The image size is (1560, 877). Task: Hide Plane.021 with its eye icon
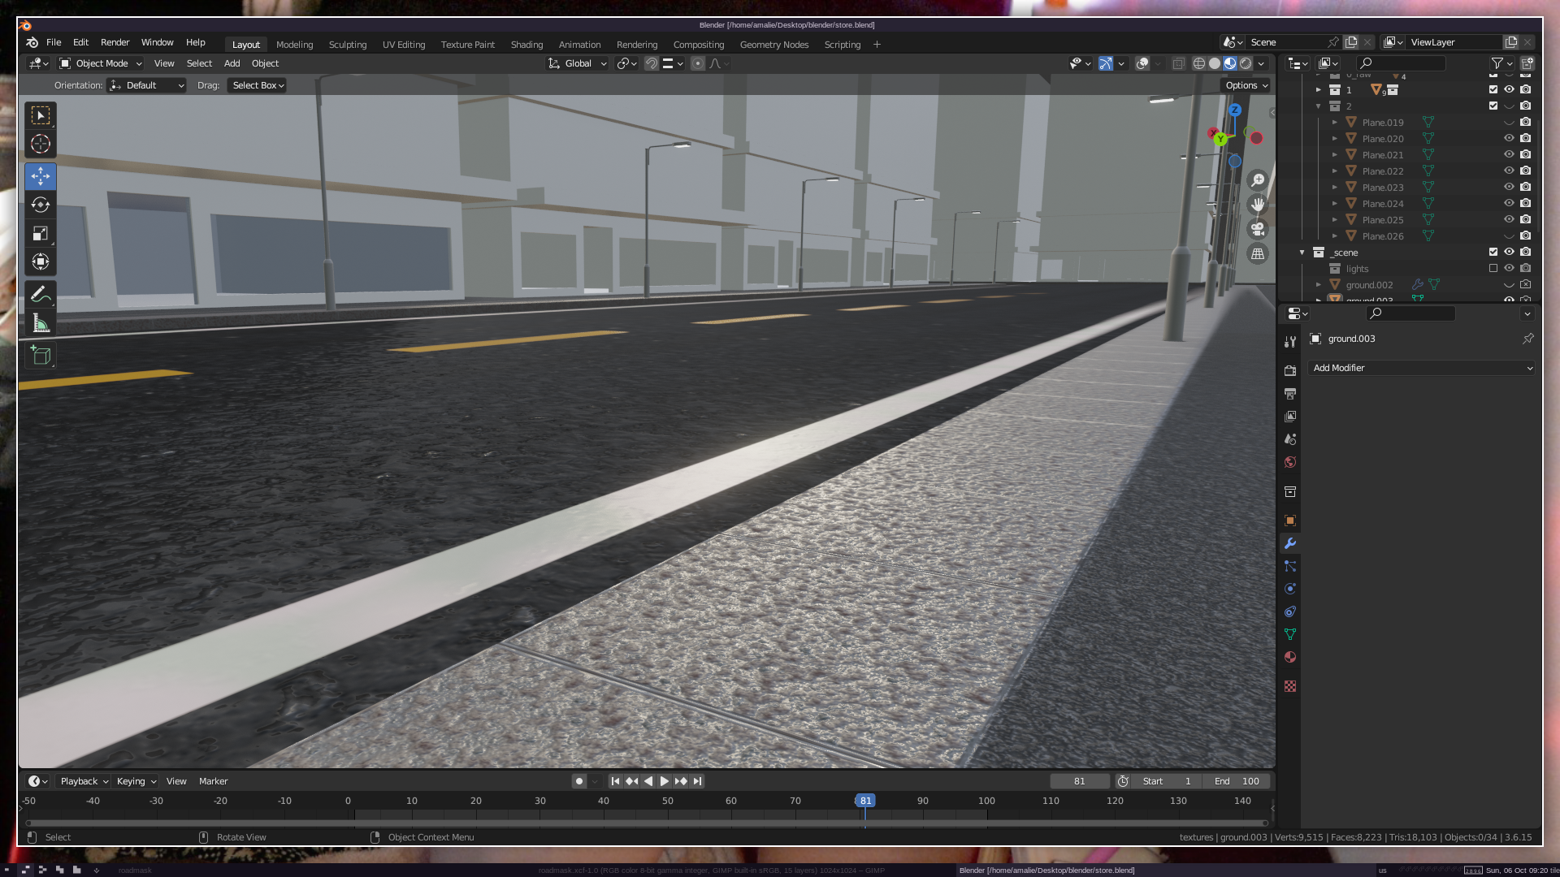(x=1509, y=154)
